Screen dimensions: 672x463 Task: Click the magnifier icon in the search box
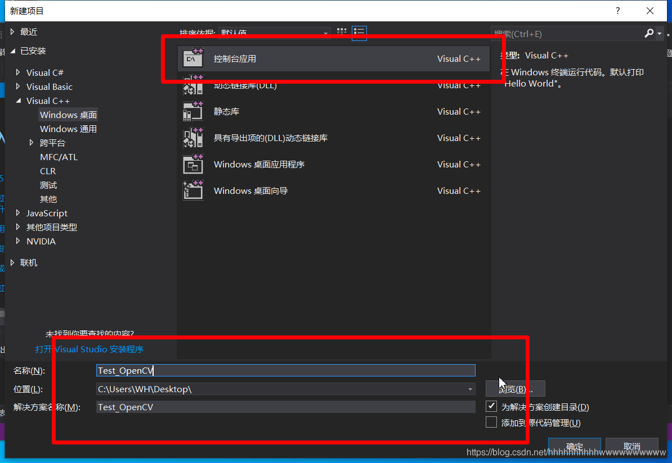[x=648, y=34]
